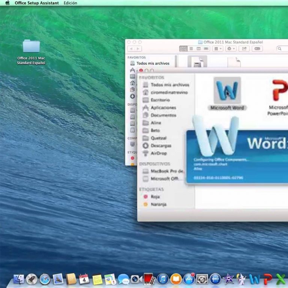Open the Finder action gear dropdown
This screenshot has height=288, width=288.
230,49
